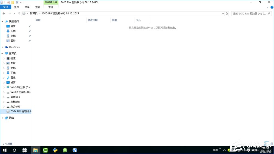
Task: Switch to the 主页 ribbon tab
Action: tap(16, 7)
